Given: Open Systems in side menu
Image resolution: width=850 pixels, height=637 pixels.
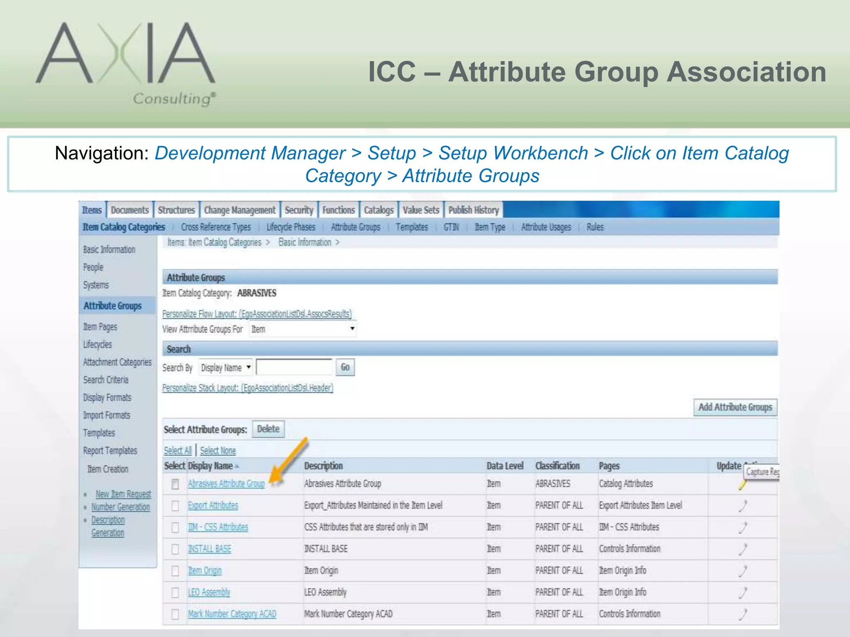Looking at the screenshot, I should pyautogui.click(x=96, y=285).
